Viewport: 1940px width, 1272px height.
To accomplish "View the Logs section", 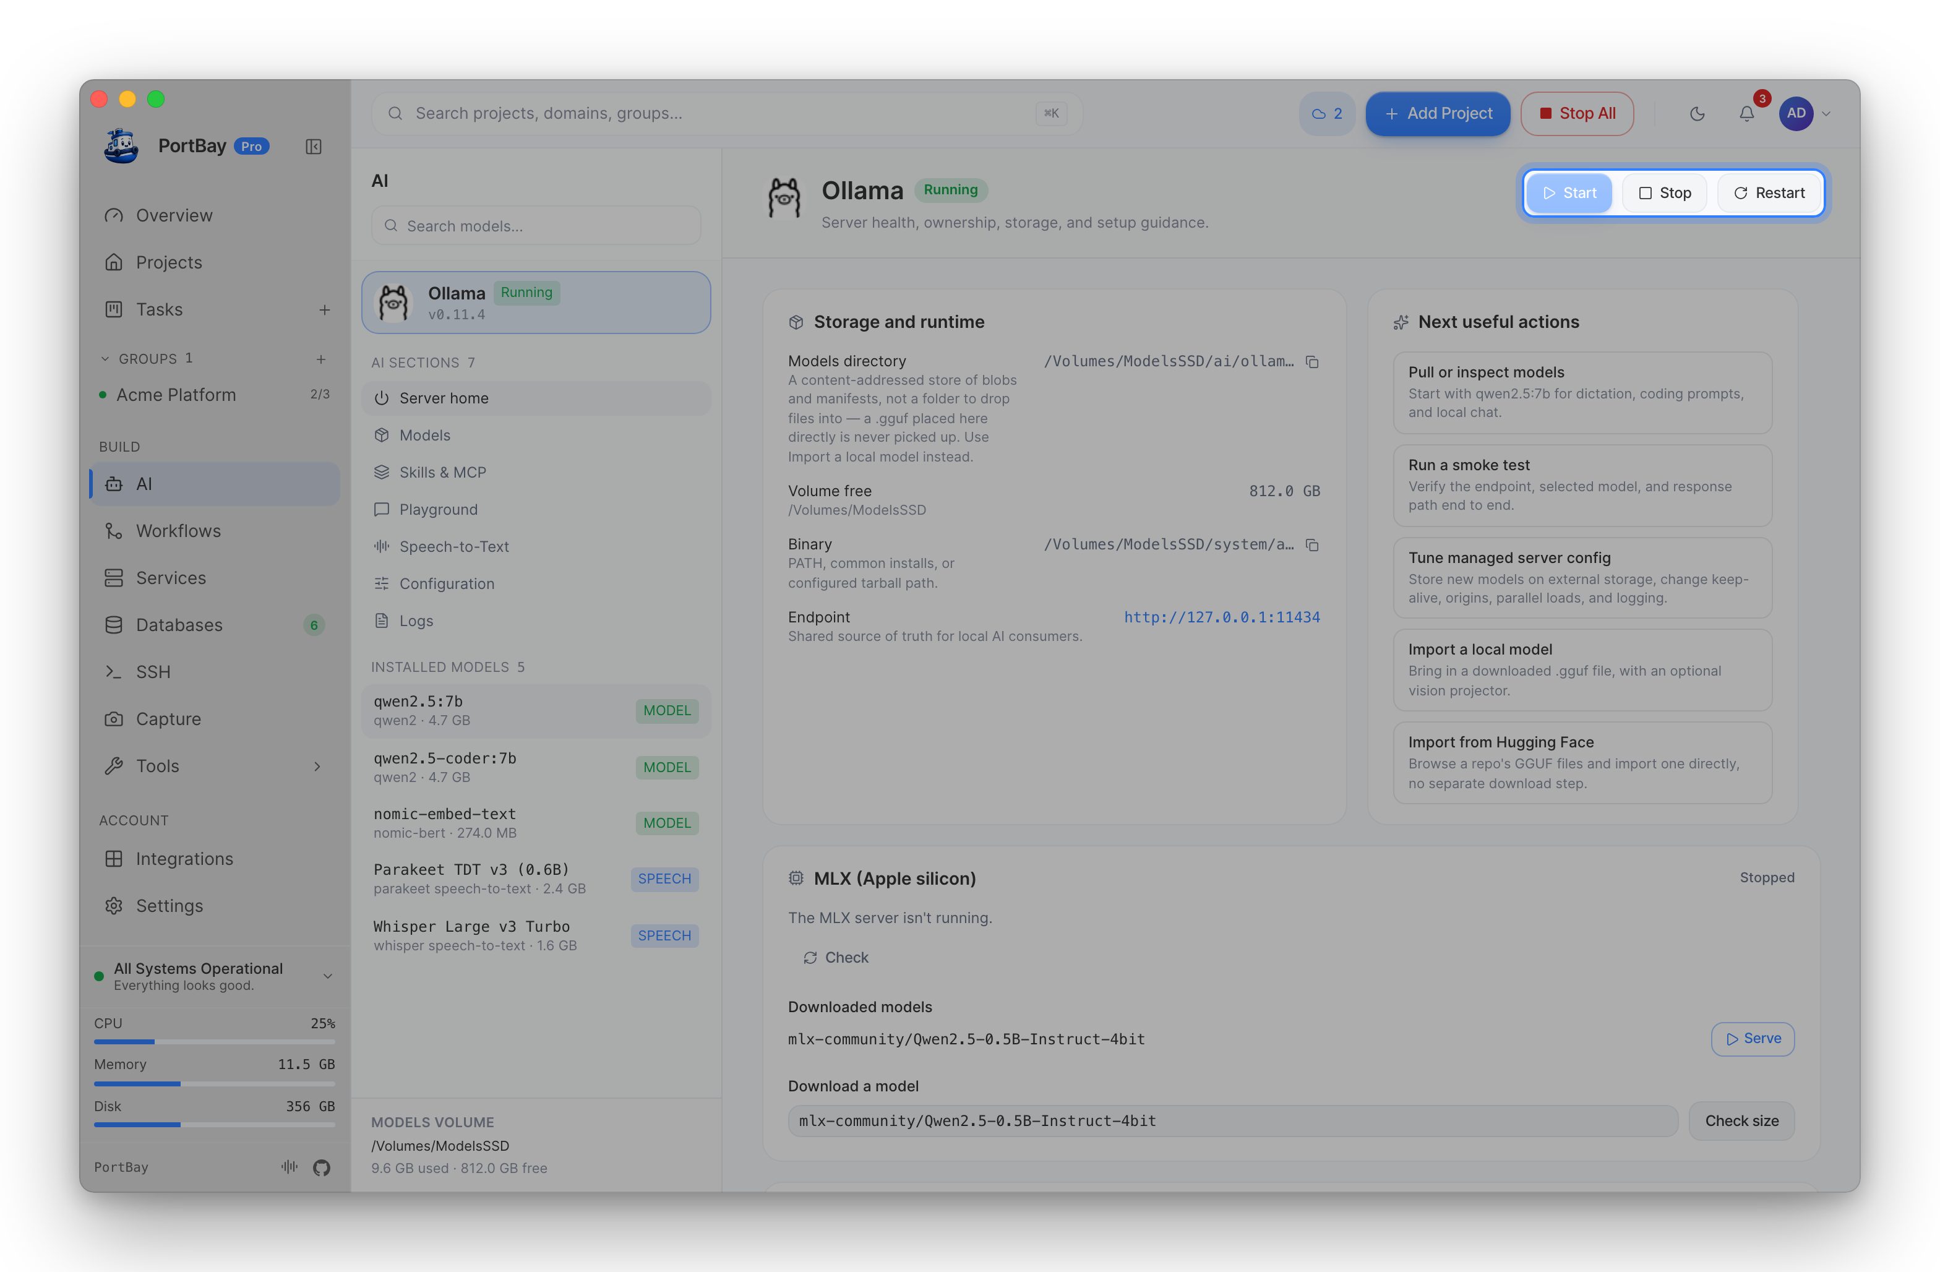I will point(536,621).
